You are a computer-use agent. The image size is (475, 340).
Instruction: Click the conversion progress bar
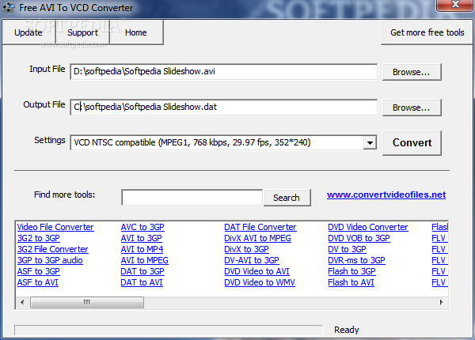(168, 331)
